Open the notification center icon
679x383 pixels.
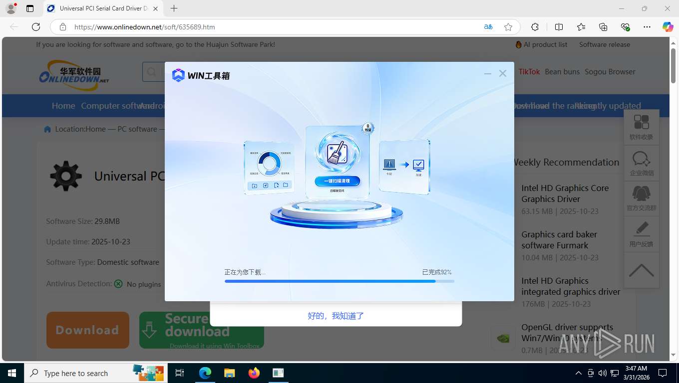[x=663, y=373]
